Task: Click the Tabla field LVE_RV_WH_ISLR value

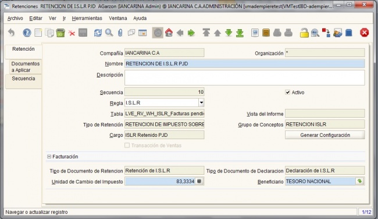Action: [165, 114]
